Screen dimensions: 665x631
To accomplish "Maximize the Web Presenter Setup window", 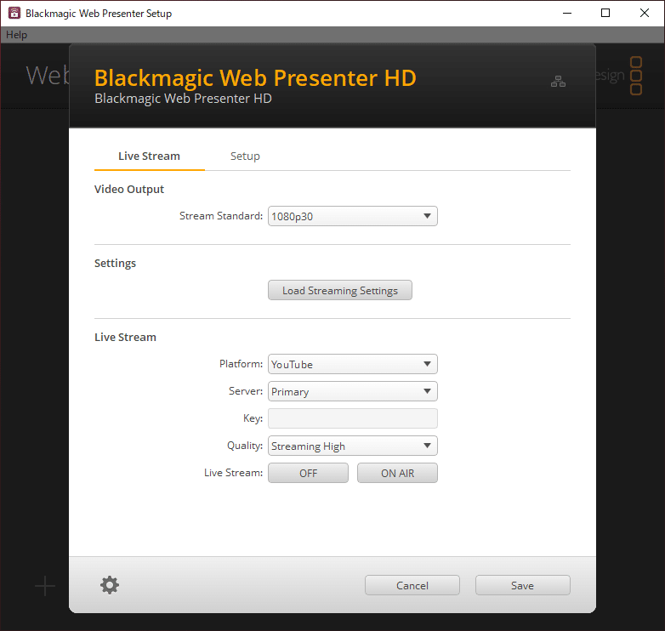I will [605, 13].
